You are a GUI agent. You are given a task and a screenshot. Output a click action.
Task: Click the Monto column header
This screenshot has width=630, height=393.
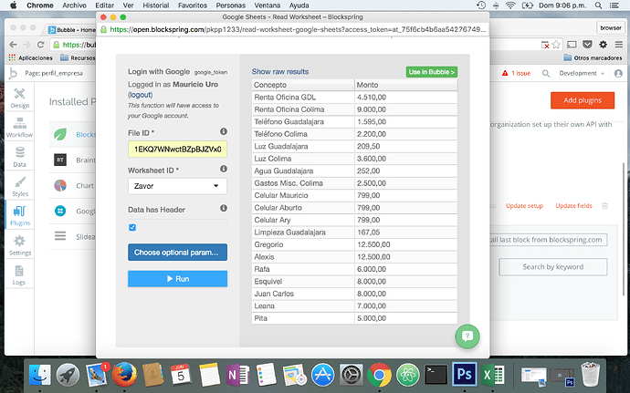[406, 85]
